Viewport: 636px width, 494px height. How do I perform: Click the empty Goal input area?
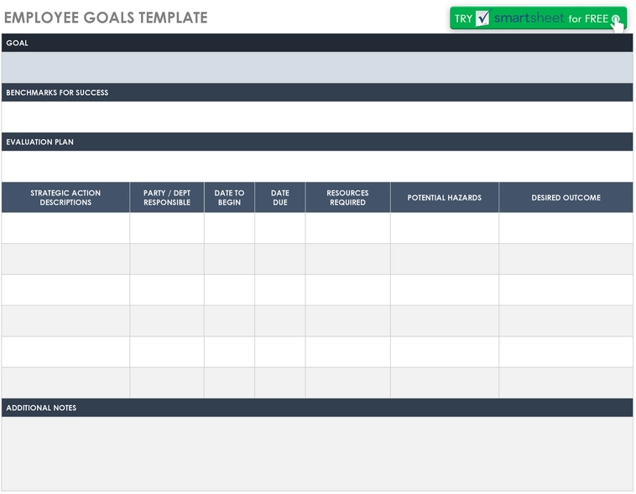tap(317, 67)
